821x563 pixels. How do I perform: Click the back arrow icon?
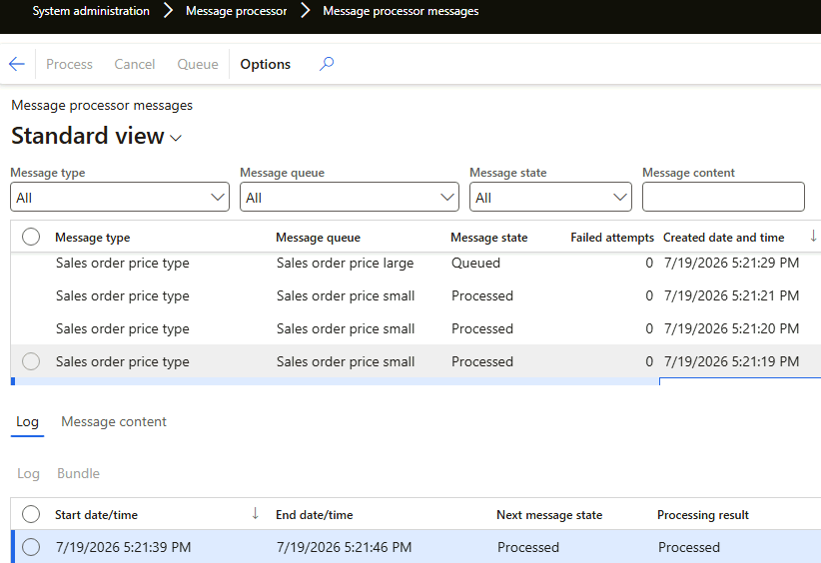(x=17, y=64)
